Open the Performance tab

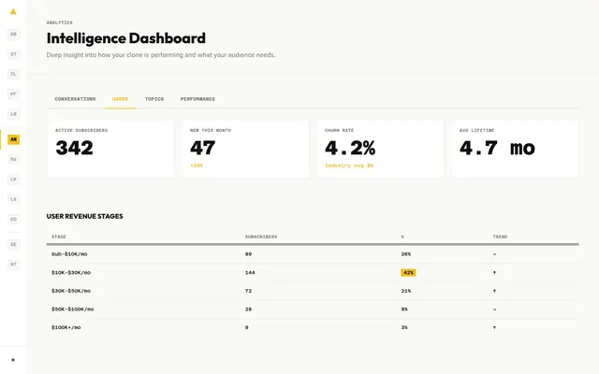pos(197,99)
